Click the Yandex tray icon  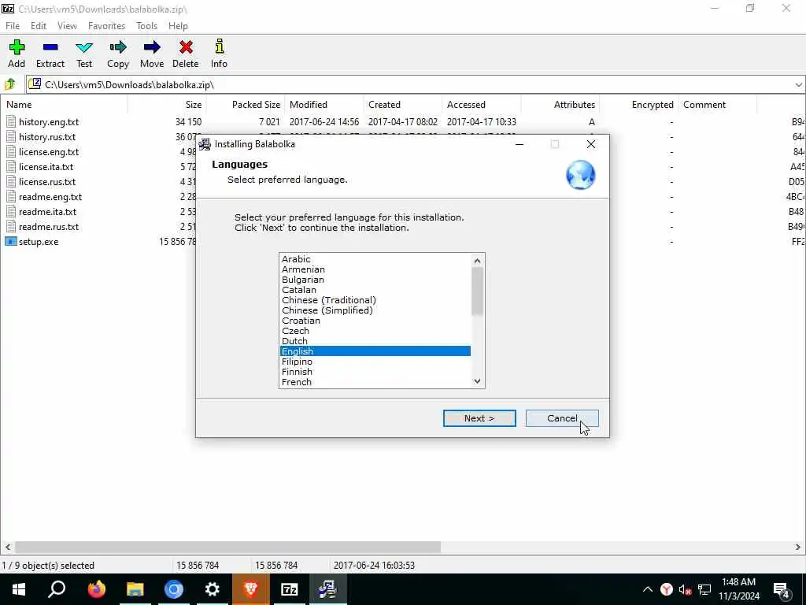[x=667, y=589]
